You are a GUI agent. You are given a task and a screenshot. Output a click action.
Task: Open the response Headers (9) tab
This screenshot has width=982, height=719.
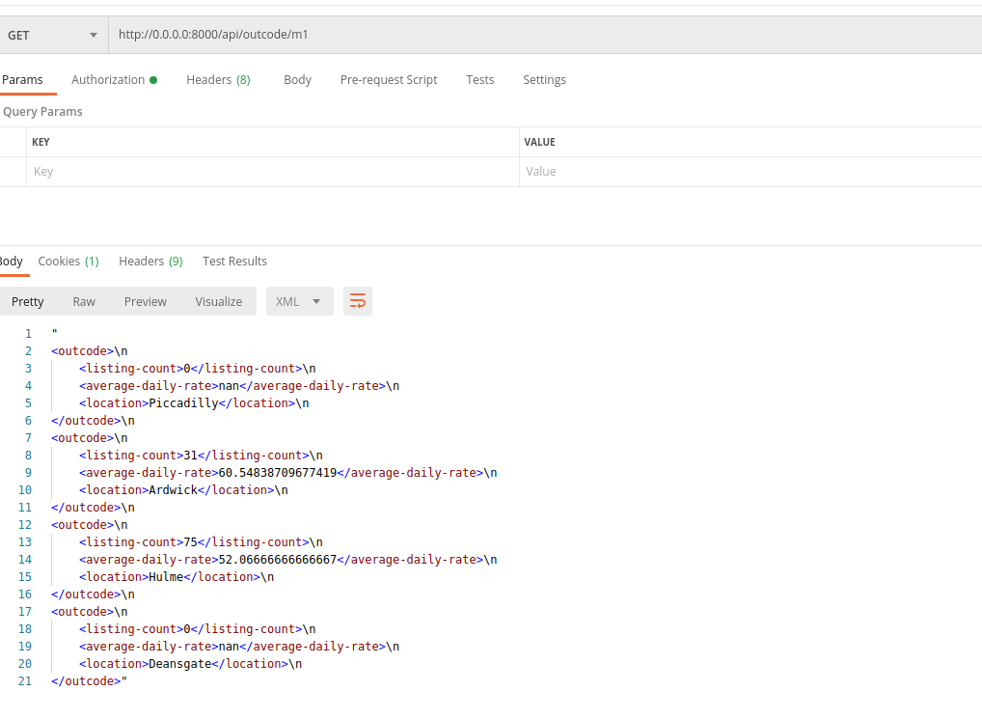[150, 261]
